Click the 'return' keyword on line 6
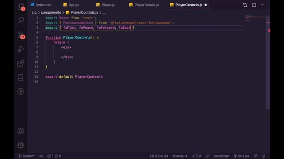 pos(59,42)
